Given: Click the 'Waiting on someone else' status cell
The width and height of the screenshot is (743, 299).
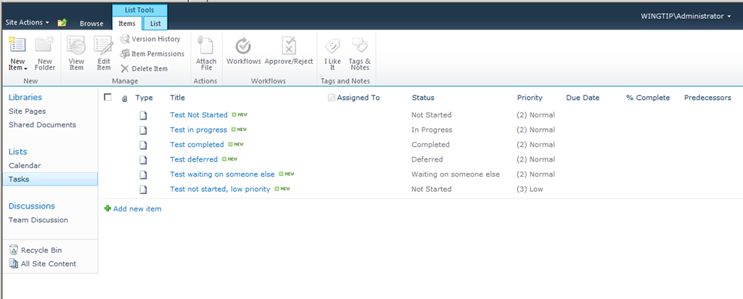Looking at the screenshot, I should coord(456,174).
